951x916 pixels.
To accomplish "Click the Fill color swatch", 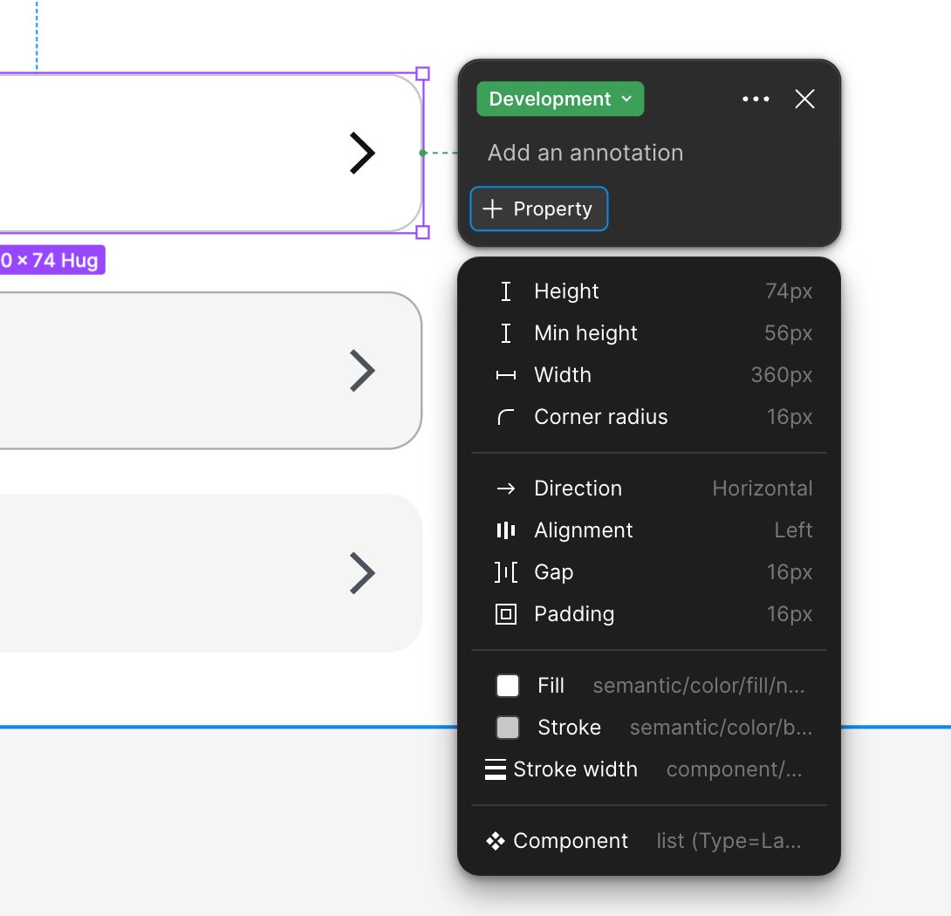I will [x=507, y=686].
